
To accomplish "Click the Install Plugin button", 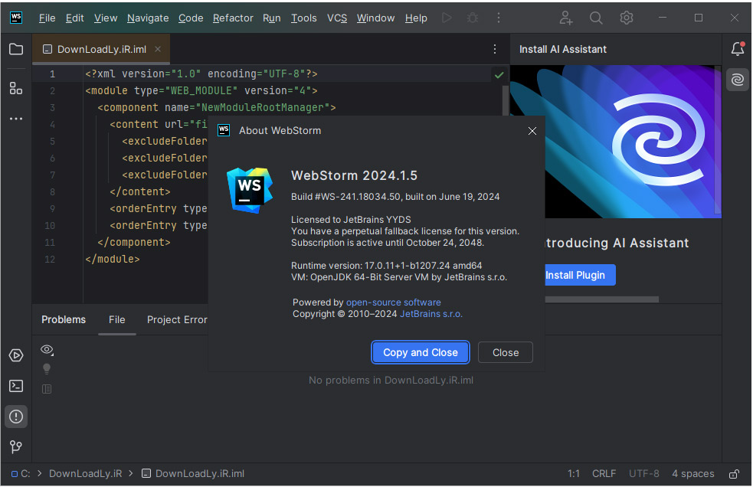I will point(580,275).
